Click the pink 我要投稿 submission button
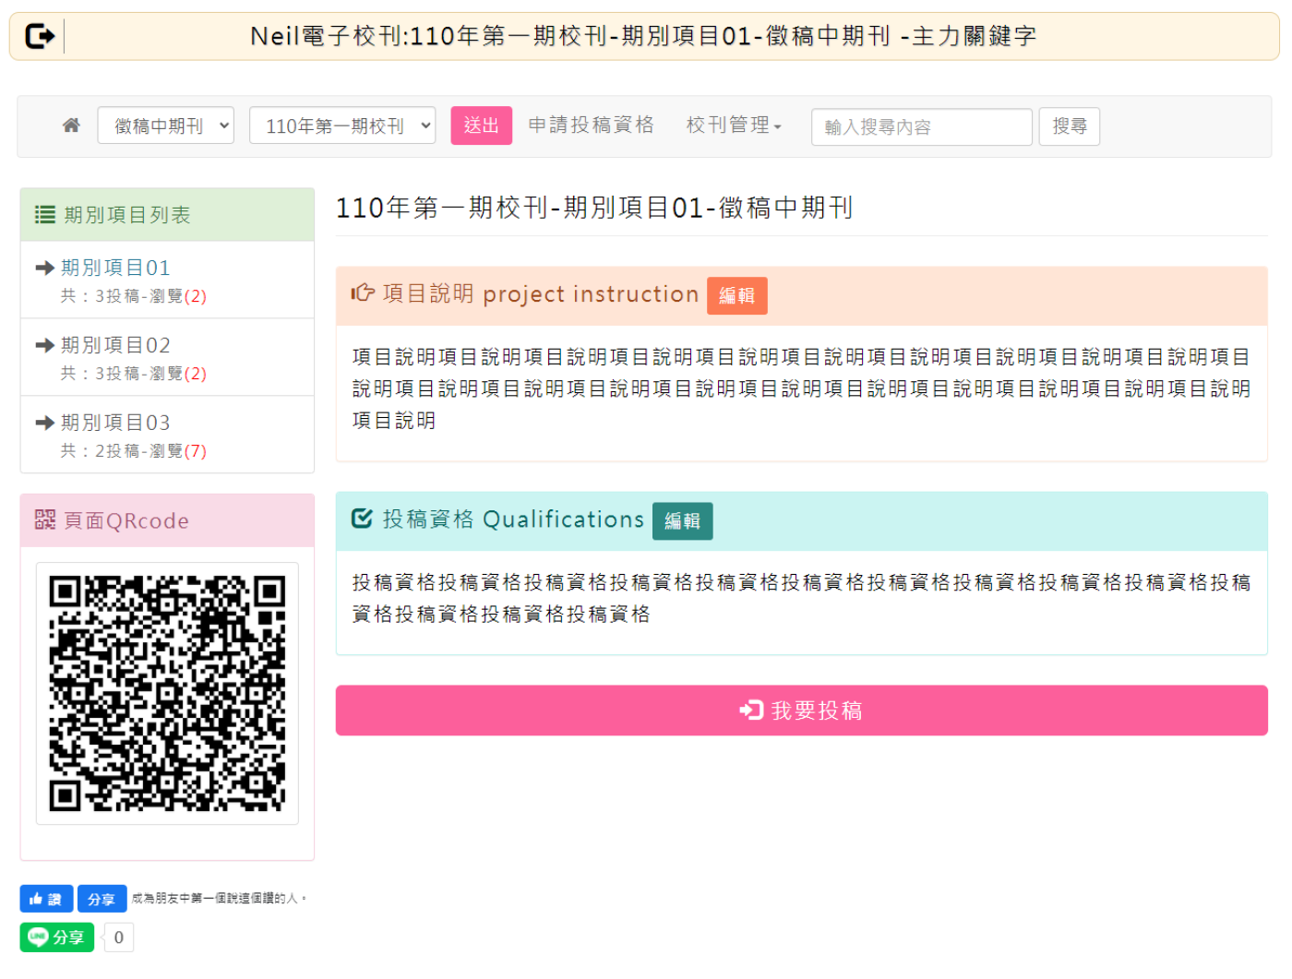 pyautogui.click(x=801, y=710)
